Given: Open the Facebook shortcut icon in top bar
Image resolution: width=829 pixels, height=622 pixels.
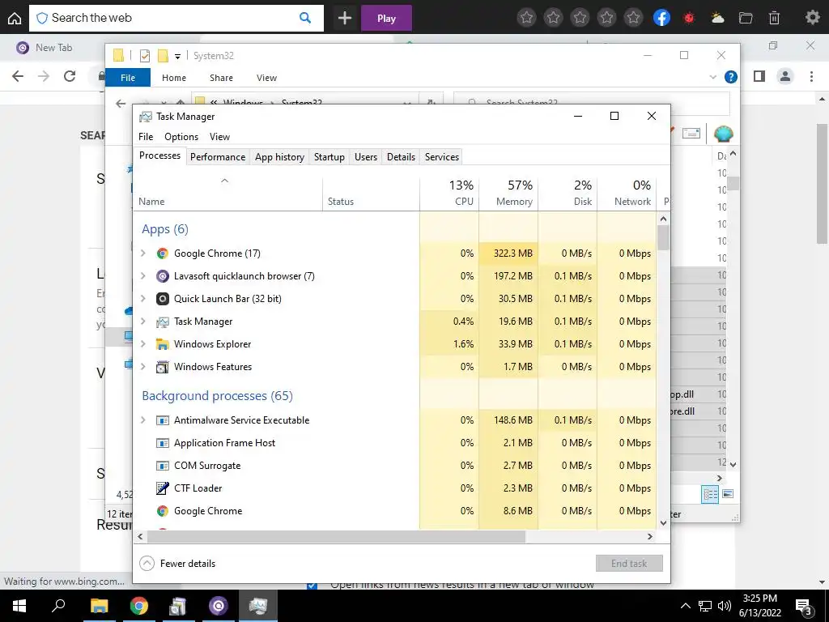Looking at the screenshot, I should click(661, 18).
